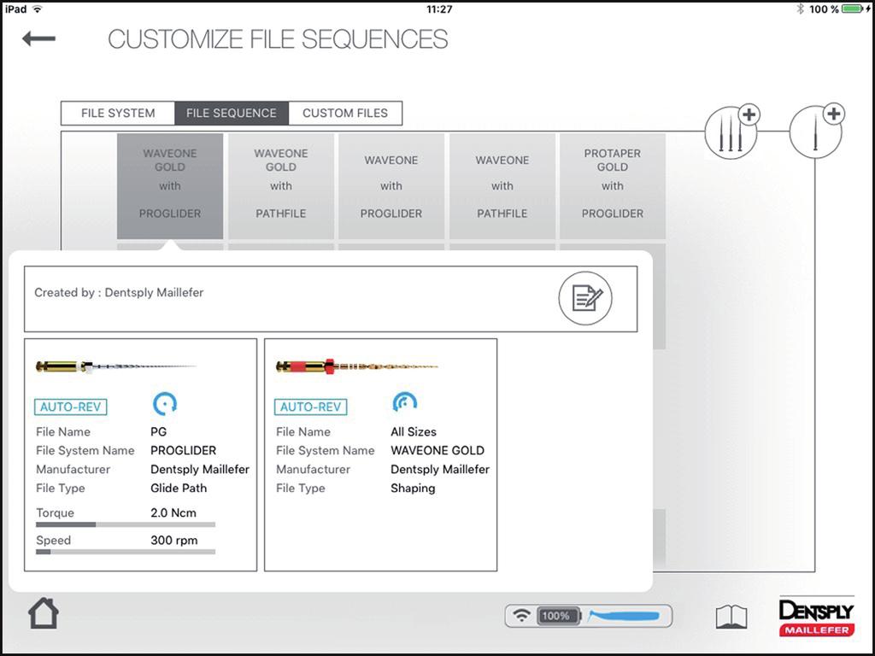Choose WAVEONE with PATHFILE sequence tile
Screen dimensions: 875x656
502,185
